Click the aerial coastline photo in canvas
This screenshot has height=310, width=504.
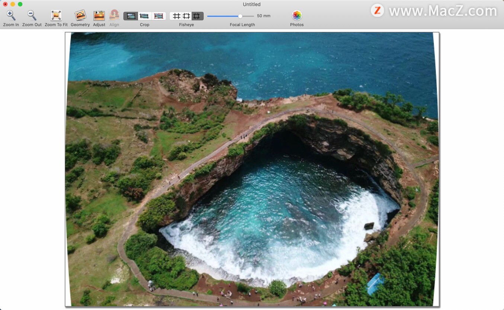pos(252,169)
